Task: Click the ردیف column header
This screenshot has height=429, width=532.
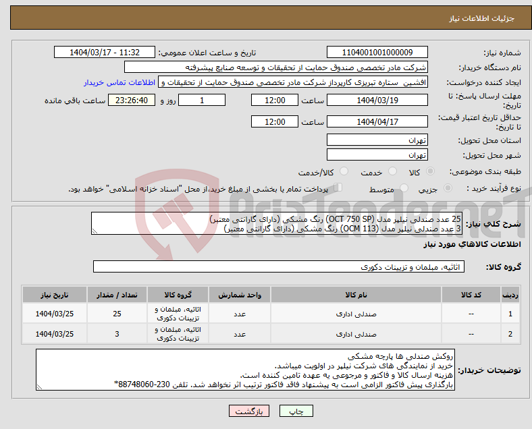Action: 510,295
